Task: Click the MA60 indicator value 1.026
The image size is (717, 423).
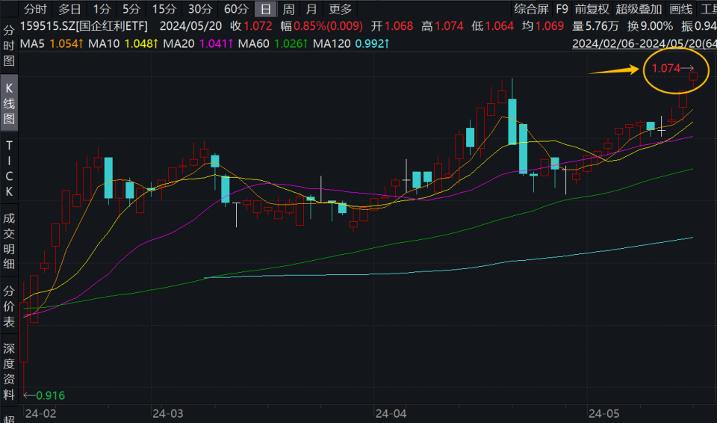Action: pyautogui.click(x=291, y=44)
